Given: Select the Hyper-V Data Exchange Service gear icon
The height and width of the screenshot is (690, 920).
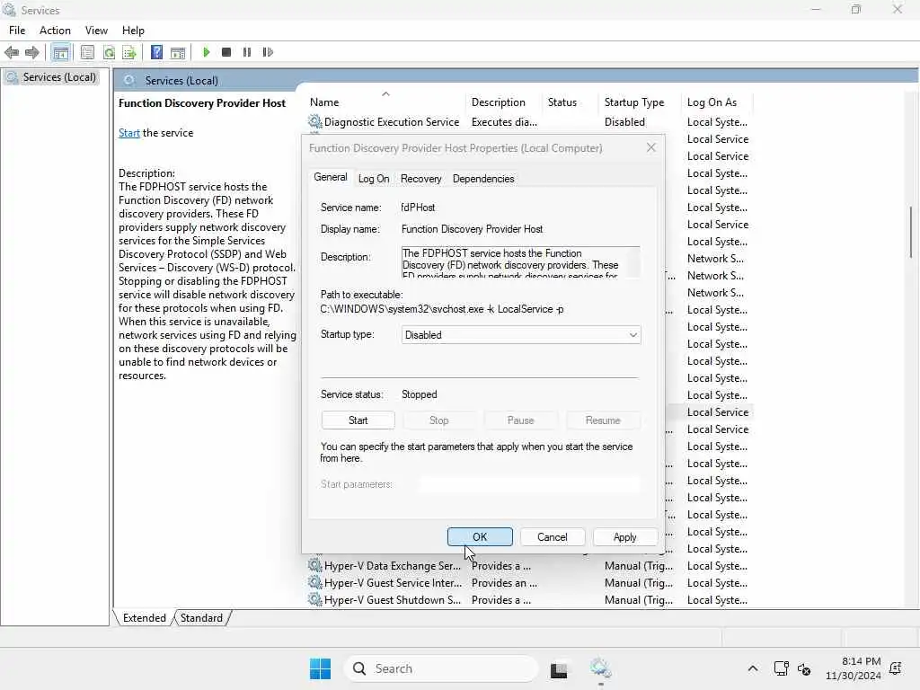Looking at the screenshot, I should (315, 566).
